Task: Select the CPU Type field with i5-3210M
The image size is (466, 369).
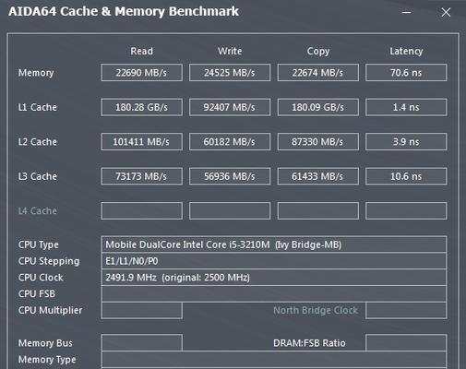Action: (x=274, y=244)
